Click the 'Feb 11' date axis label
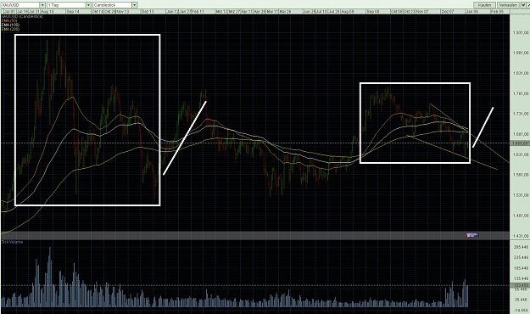Screen dimensions: 530x314 (x=198, y=12)
